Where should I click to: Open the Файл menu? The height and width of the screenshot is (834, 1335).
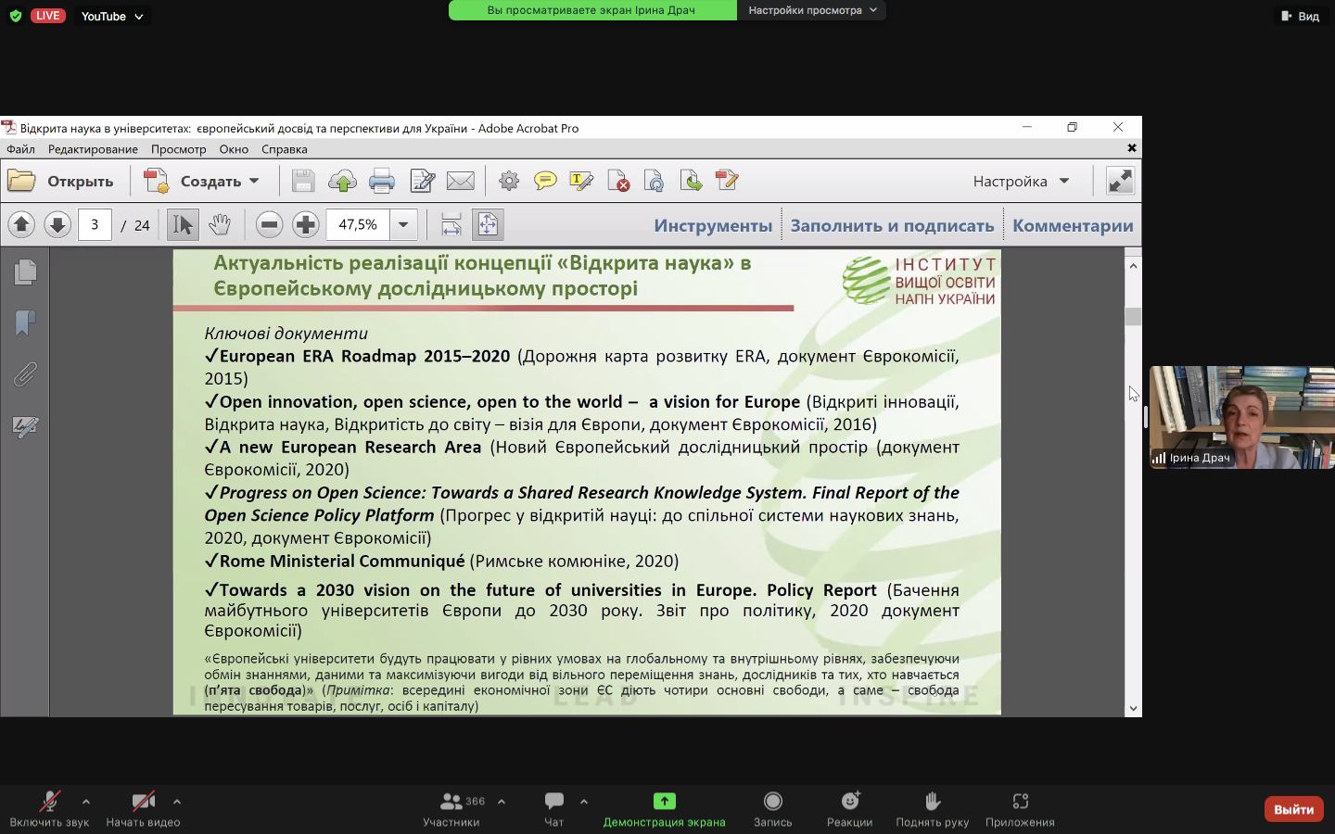pos(20,149)
